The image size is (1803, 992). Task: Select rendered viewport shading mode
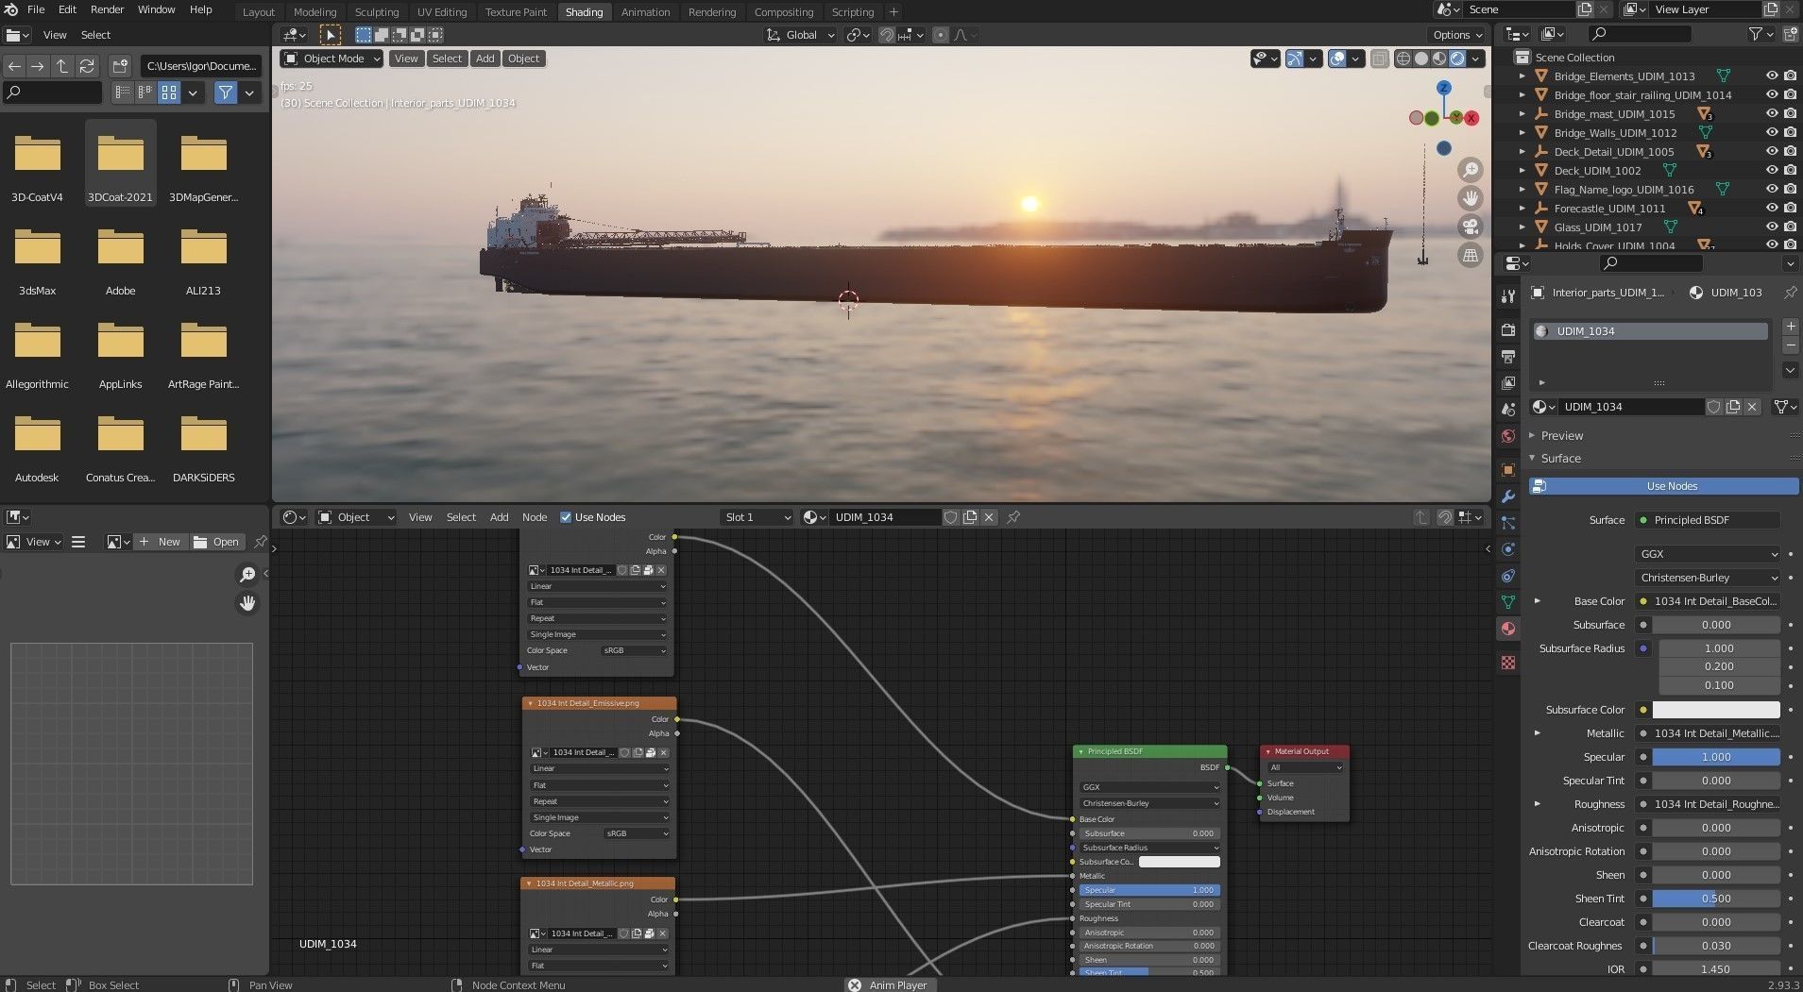(1457, 59)
